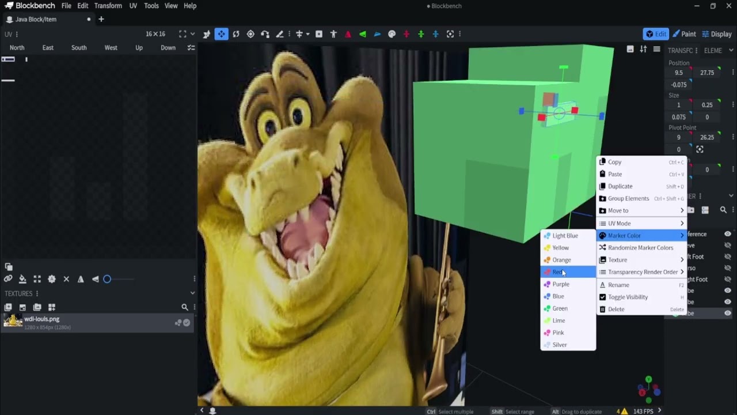Select the Seam/knife edit tool
Screen dimensions: 737x415
tap(279, 34)
